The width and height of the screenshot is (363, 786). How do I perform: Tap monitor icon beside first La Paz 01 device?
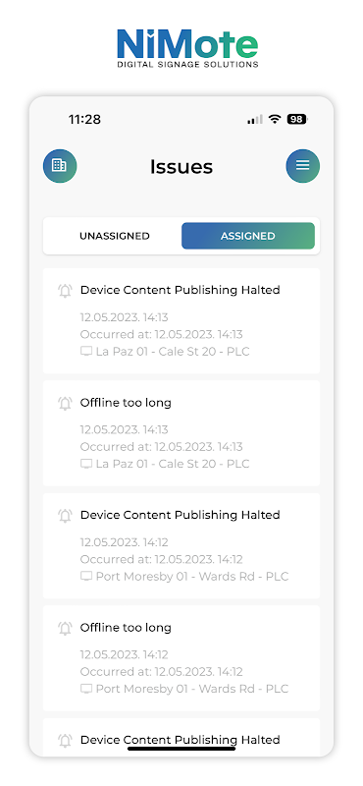86,352
